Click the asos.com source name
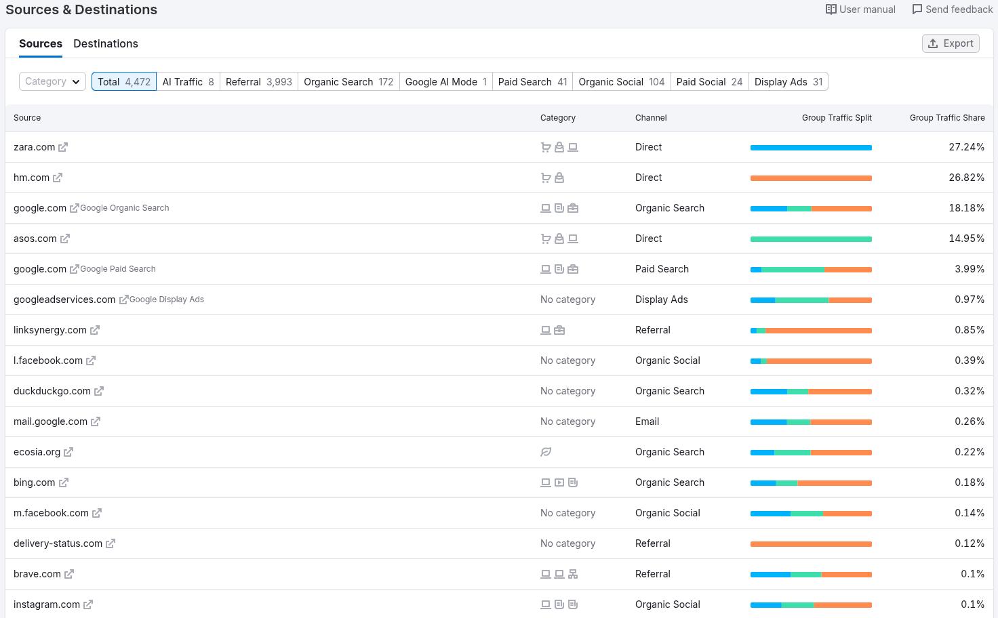 coord(35,239)
